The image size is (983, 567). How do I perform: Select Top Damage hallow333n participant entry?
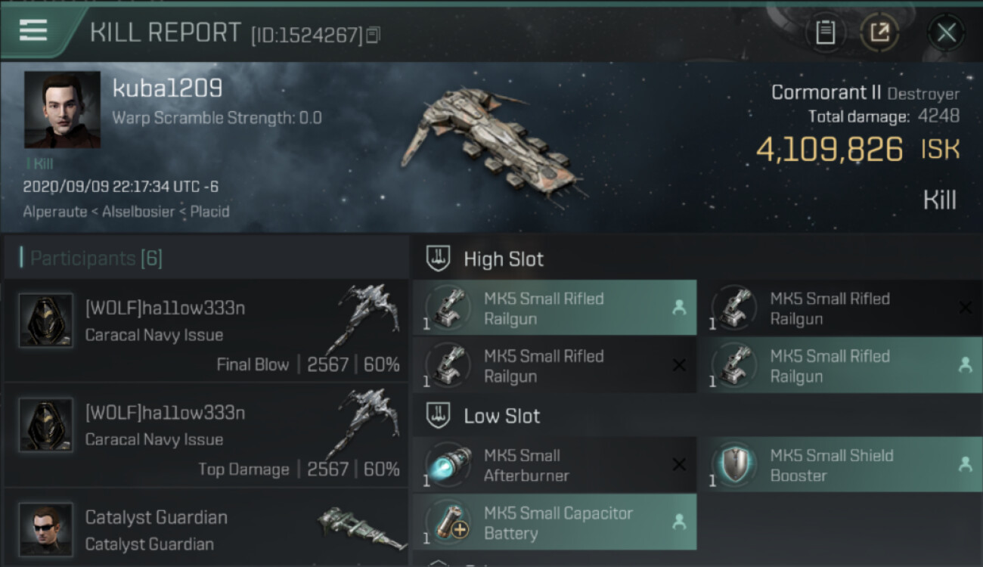tap(204, 435)
